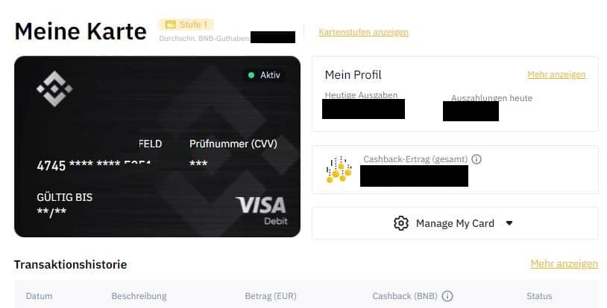
Task: Click the green Aktiv status dot
Action: click(x=251, y=75)
